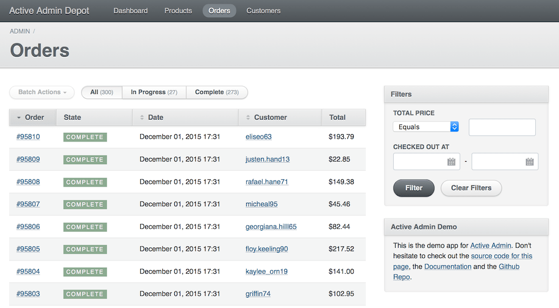Sort table by Customer column
Image resolution: width=559 pixels, height=308 pixels.
(280, 117)
